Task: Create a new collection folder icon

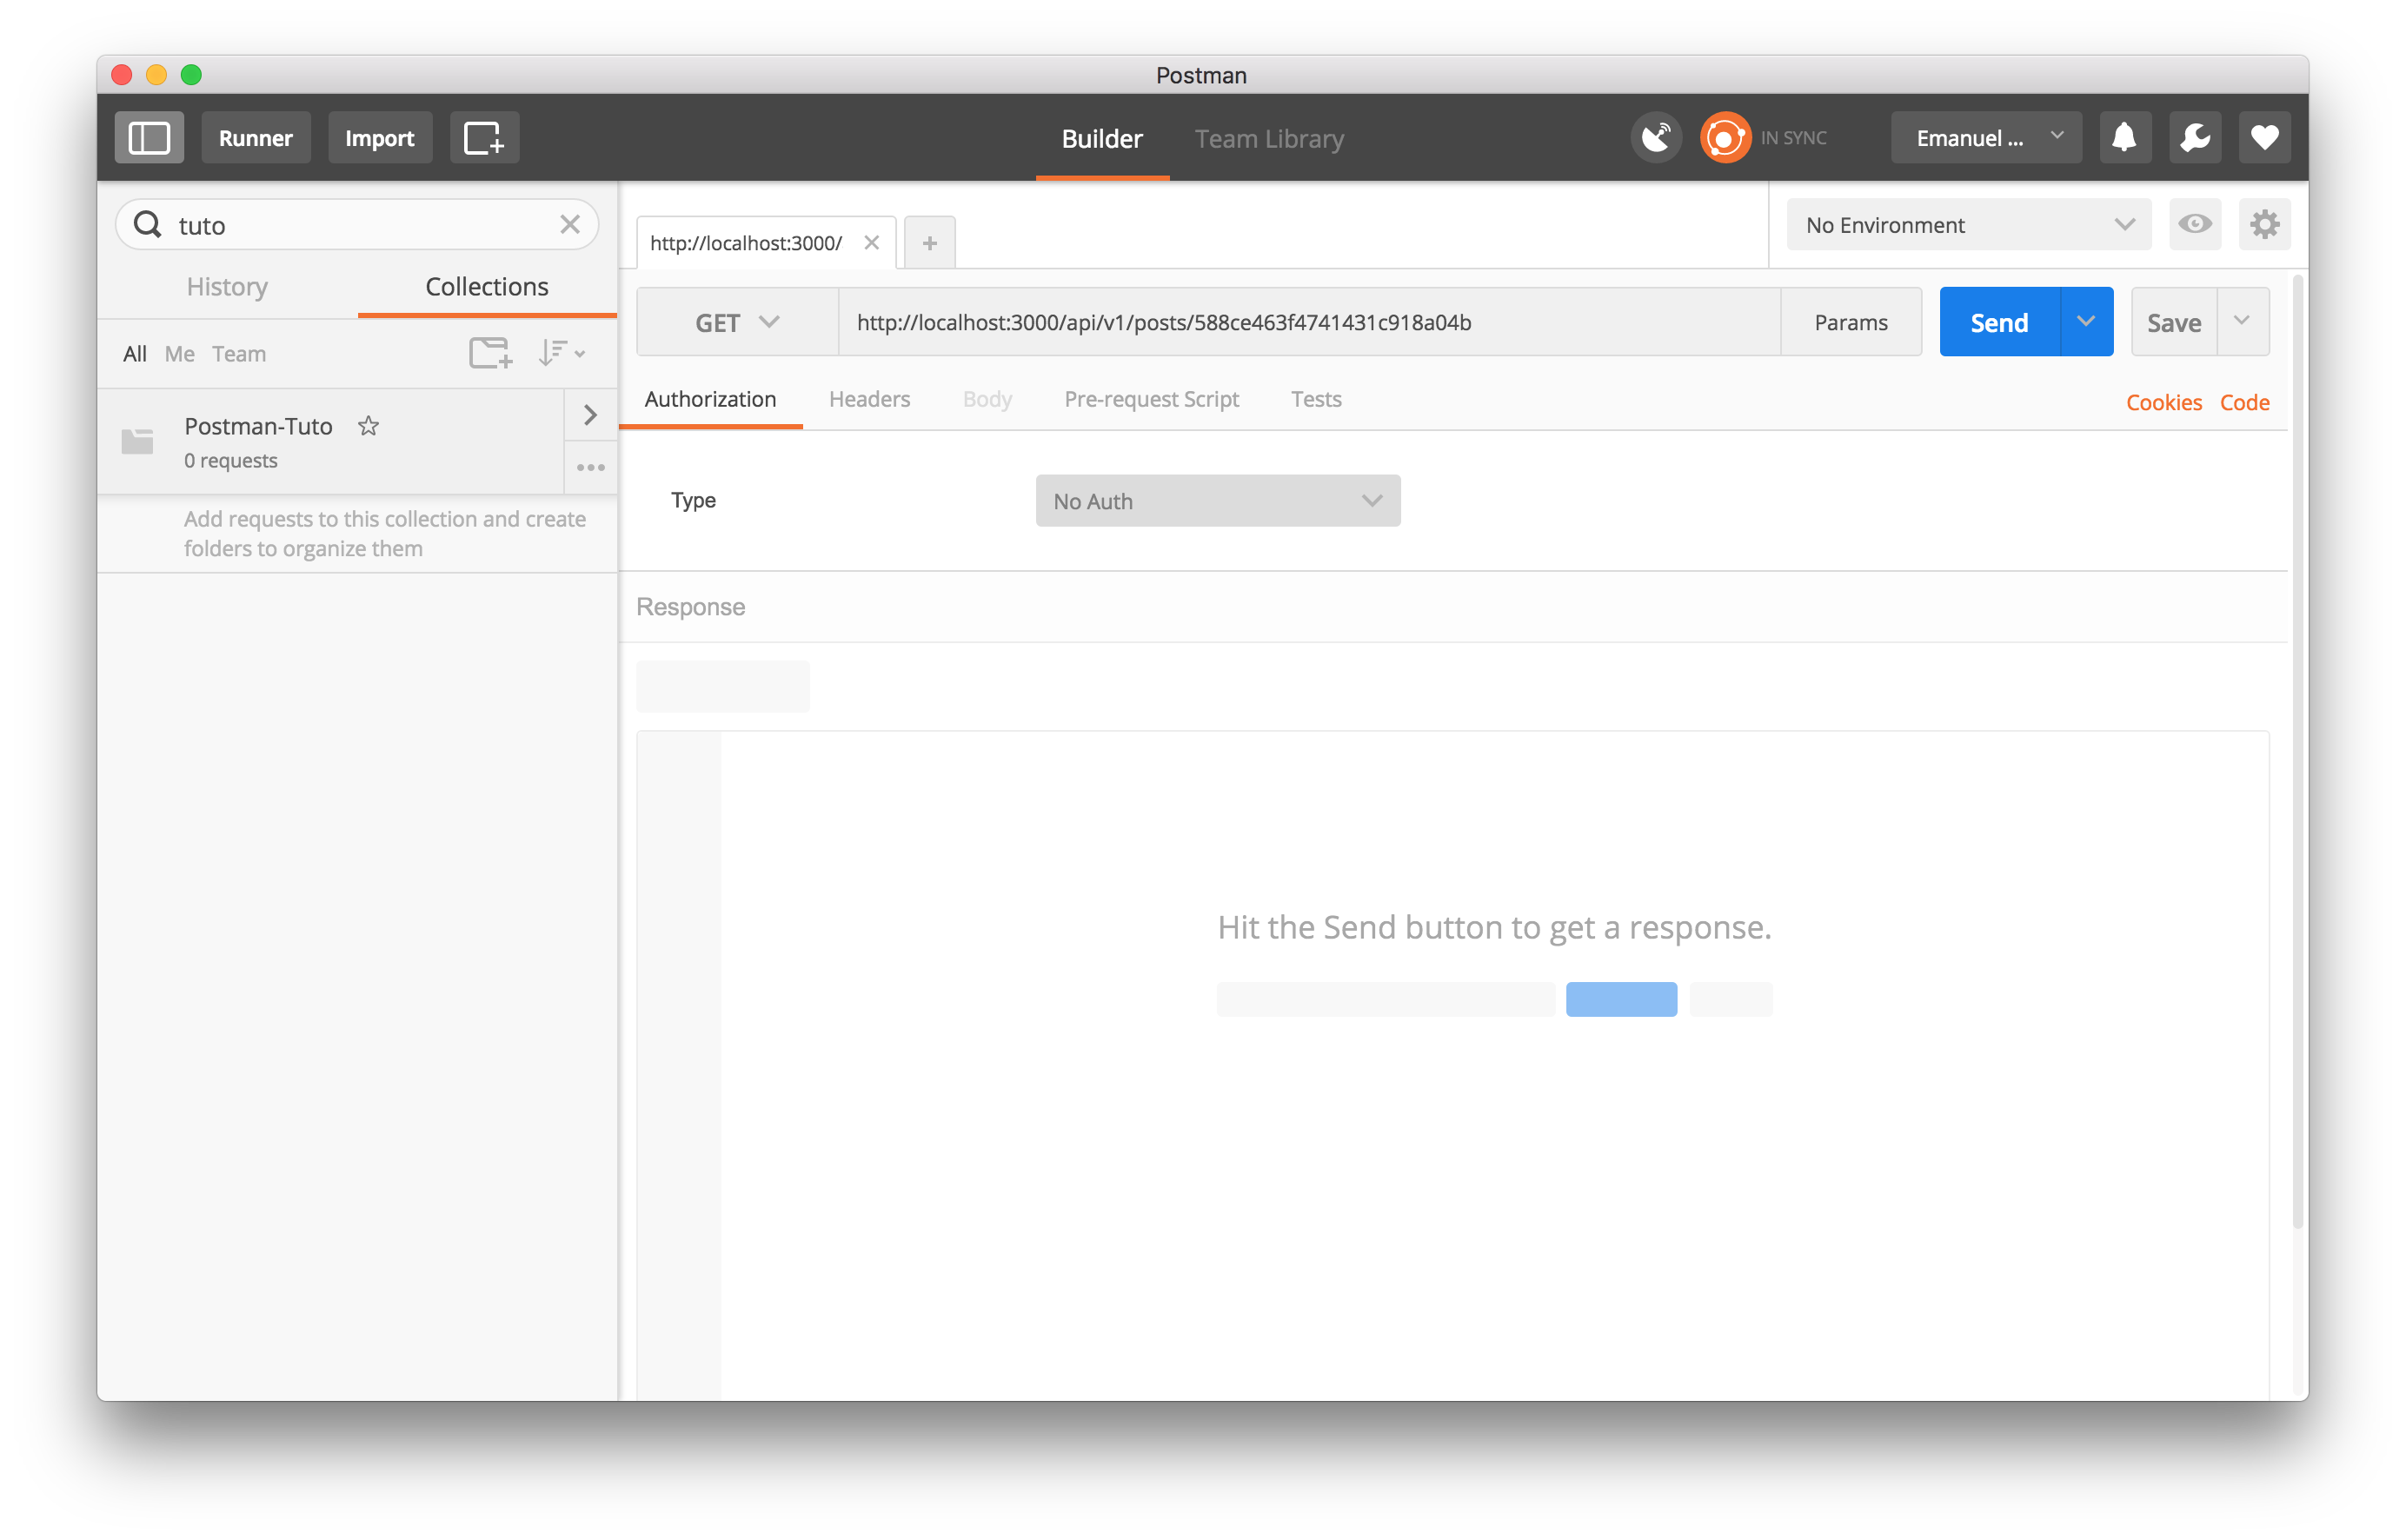Action: [x=490, y=353]
